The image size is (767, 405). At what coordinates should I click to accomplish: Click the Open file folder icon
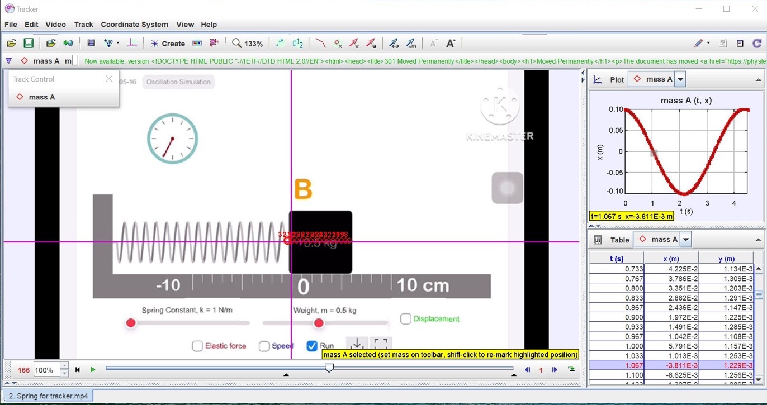click(11, 44)
